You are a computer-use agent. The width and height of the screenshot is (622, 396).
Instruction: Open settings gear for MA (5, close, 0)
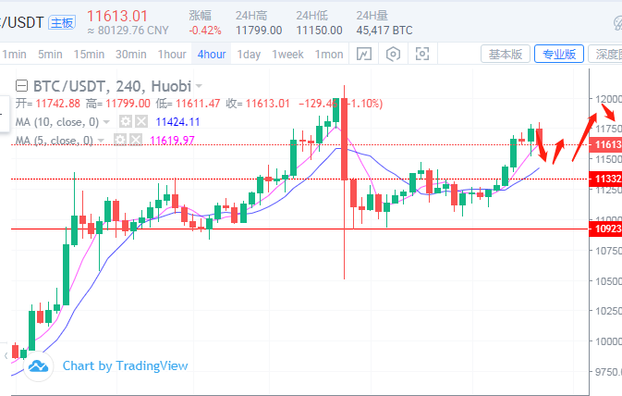[120, 140]
